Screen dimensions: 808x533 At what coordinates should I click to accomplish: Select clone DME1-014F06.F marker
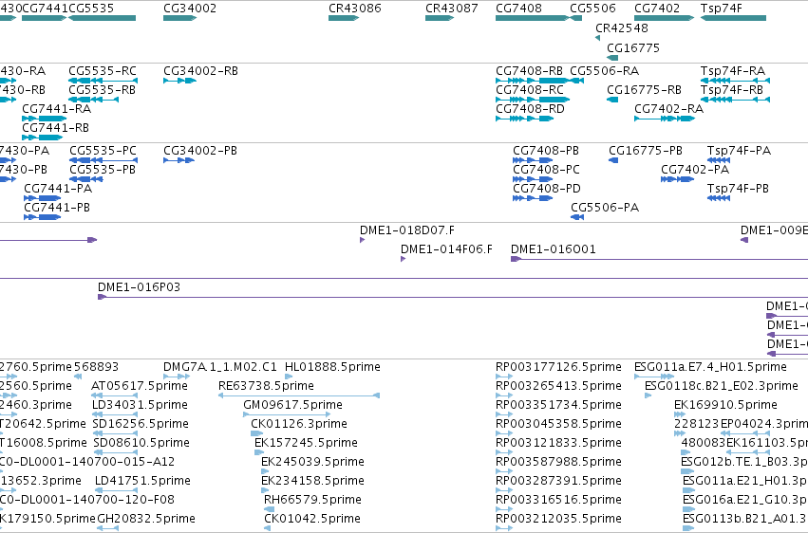(x=403, y=259)
